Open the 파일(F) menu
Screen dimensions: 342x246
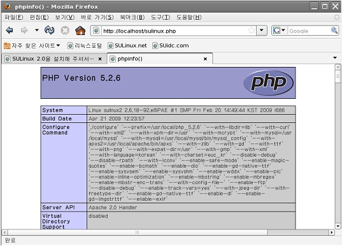pos(14,17)
